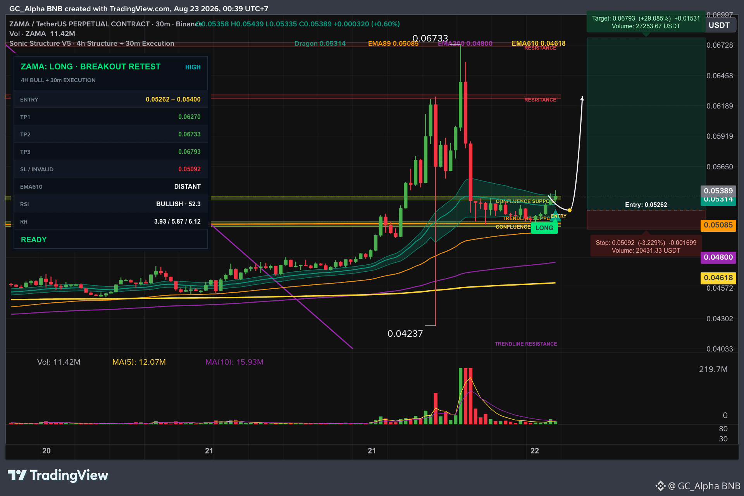Click the current price tag 0.05389 on axis

pos(718,191)
